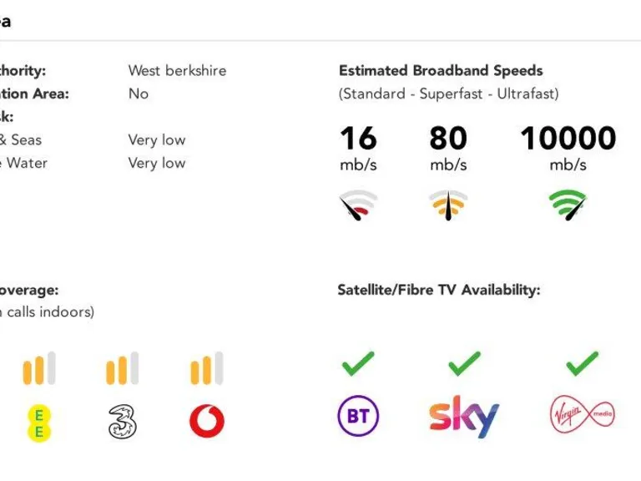This screenshot has height=481, width=641.
Task: Click the signal bars above Vodafone
Action: tap(207, 368)
